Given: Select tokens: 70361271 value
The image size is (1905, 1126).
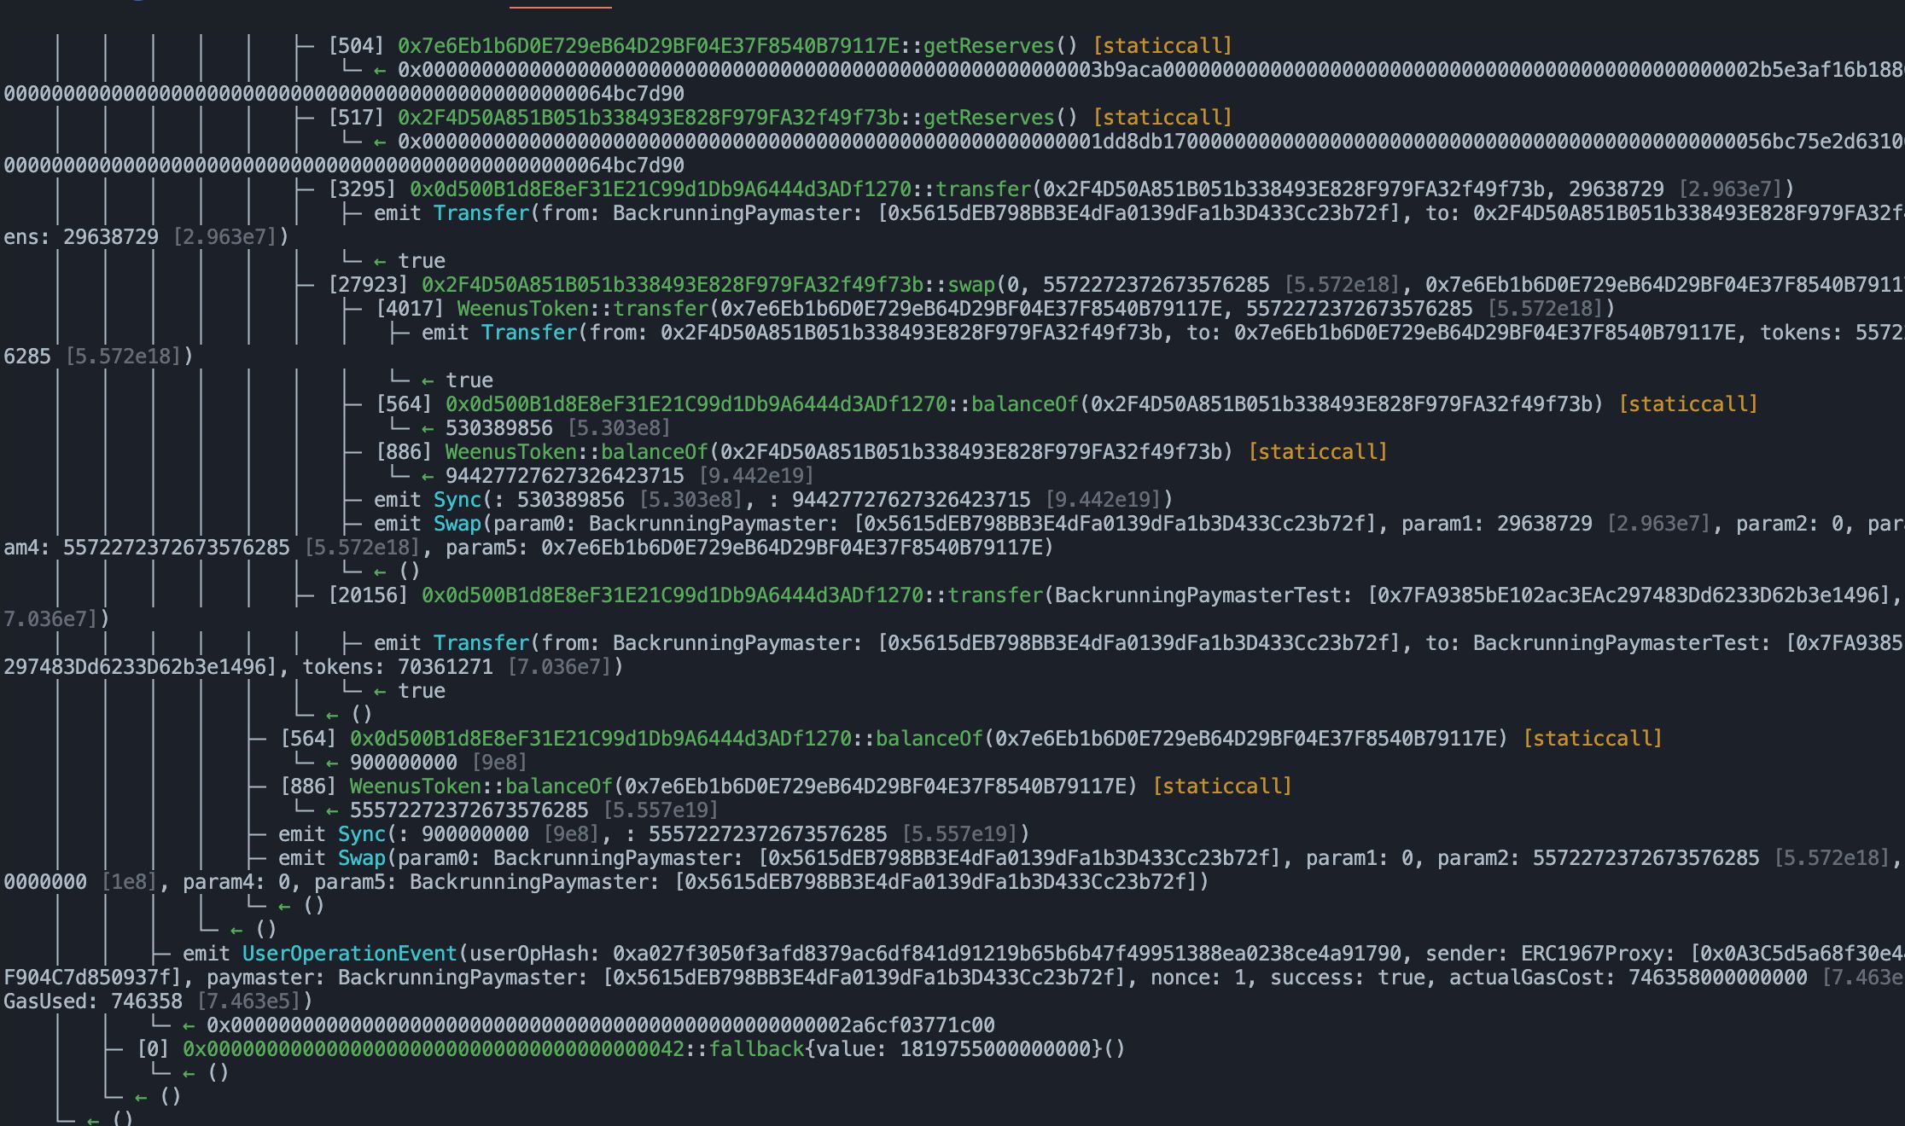Looking at the screenshot, I should [445, 666].
